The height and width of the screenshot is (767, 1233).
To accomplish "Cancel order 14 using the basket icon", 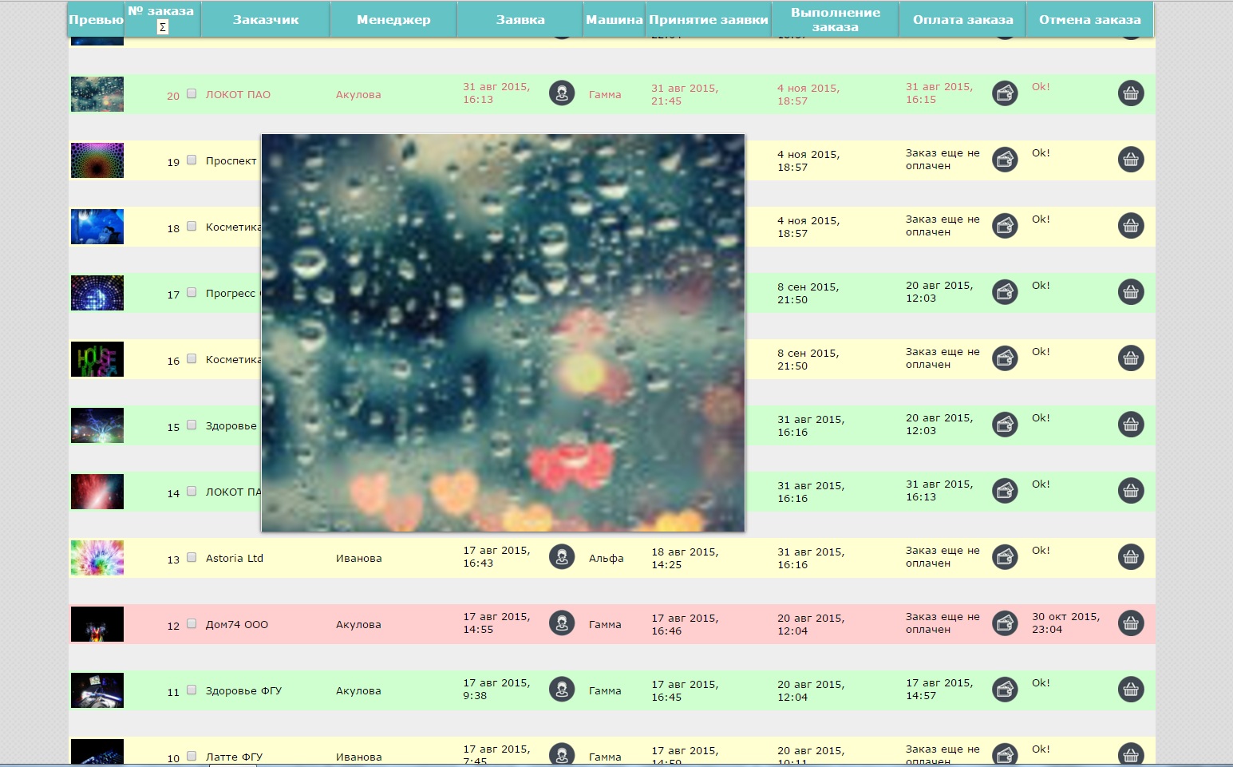I will pyautogui.click(x=1131, y=491).
